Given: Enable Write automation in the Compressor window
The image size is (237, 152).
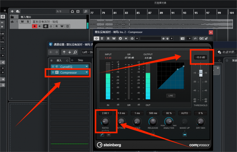Looking at the screenshot, I should 114,39.
